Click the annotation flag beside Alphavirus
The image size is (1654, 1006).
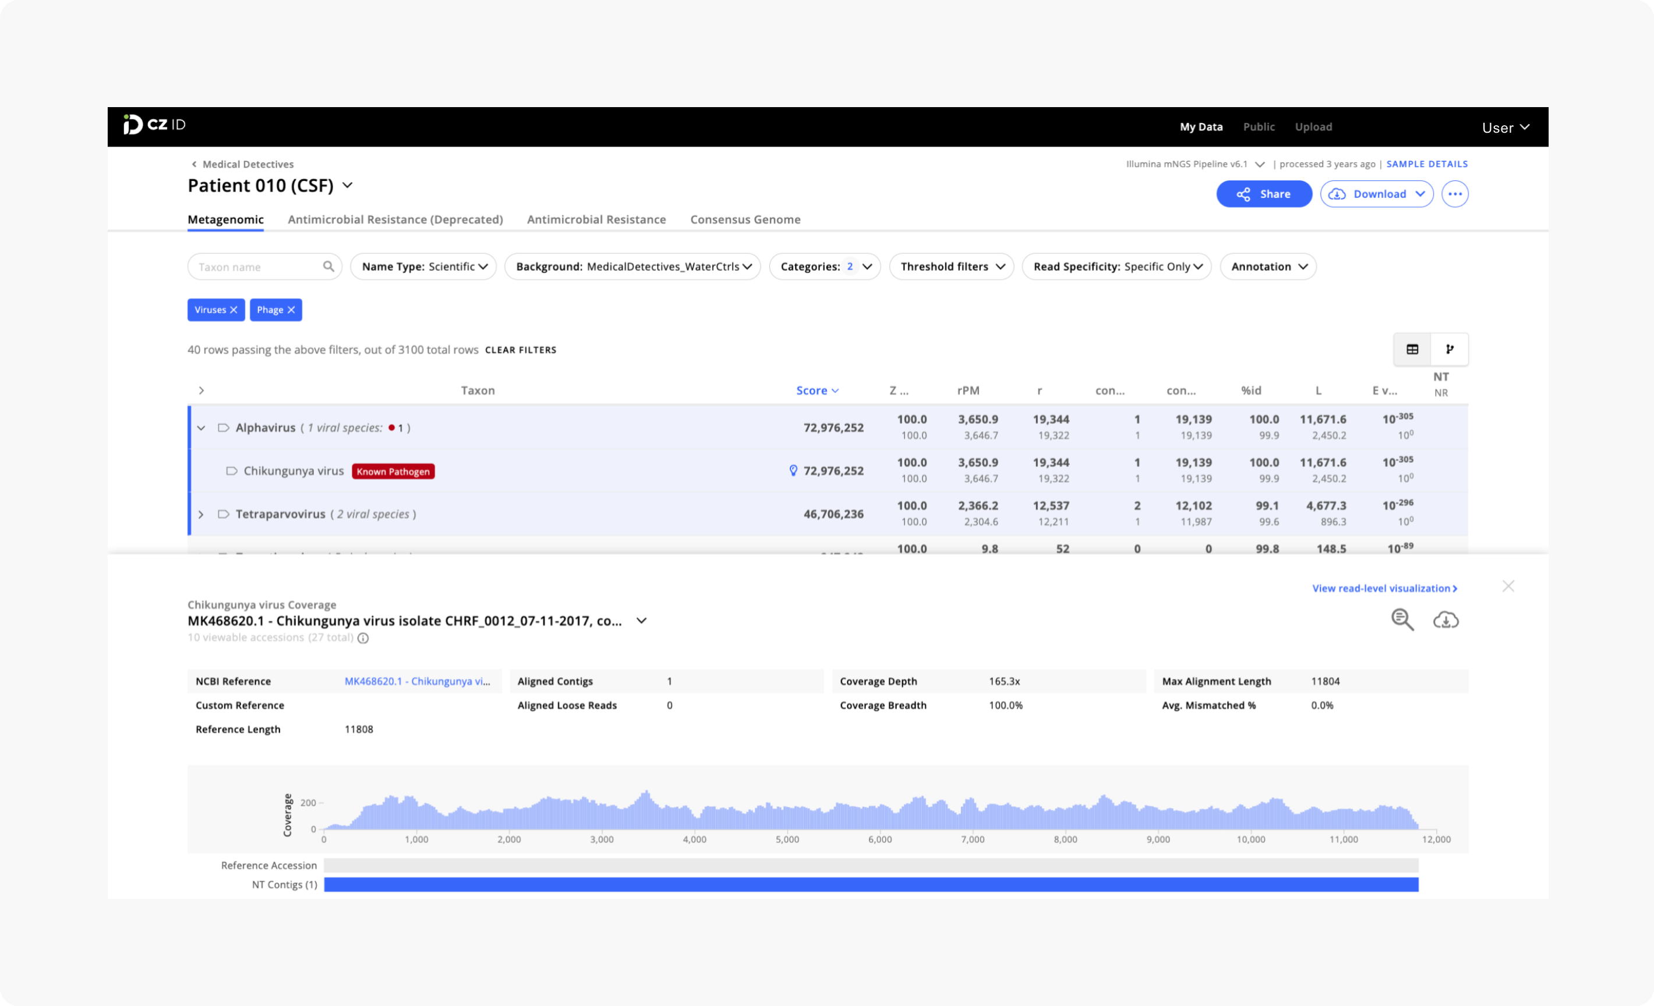[x=224, y=428]
